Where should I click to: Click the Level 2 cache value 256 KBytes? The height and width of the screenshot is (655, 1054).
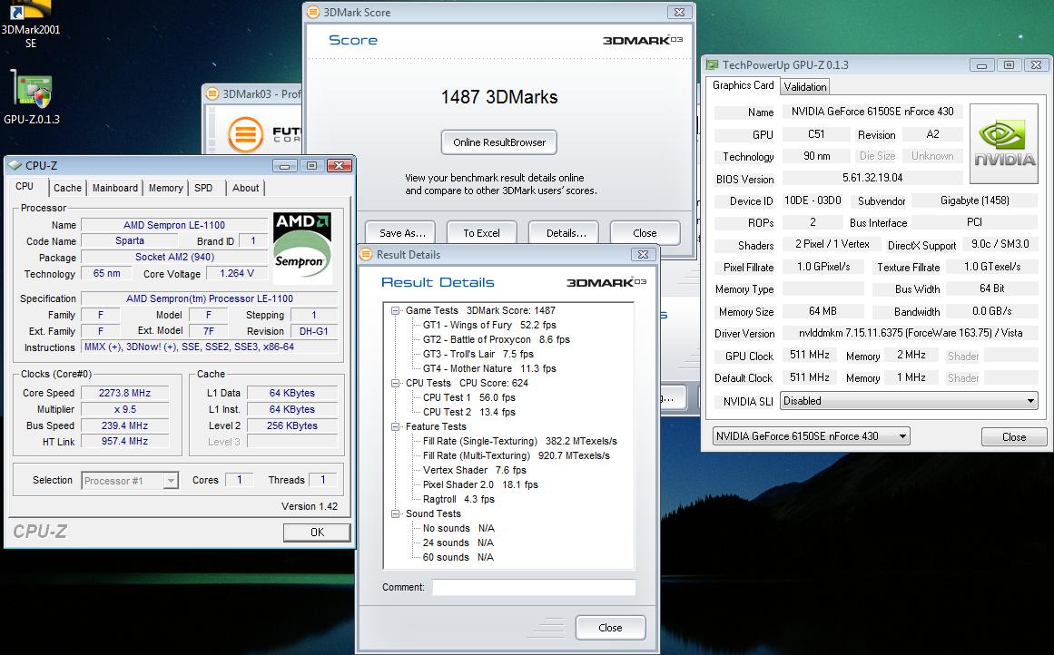(x=291, y=425)
